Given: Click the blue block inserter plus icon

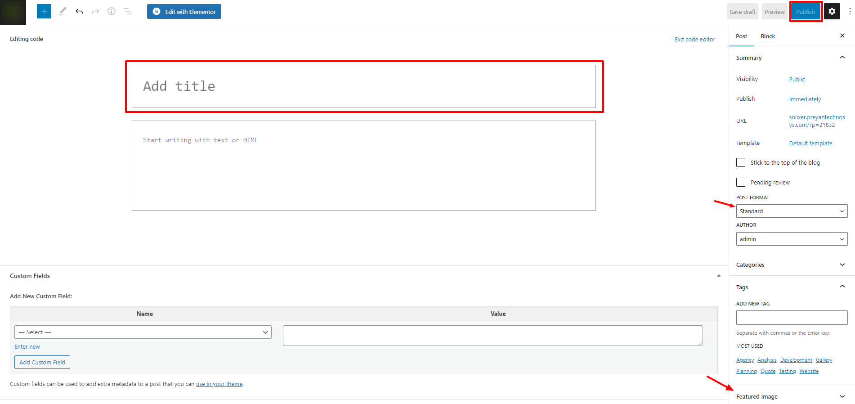Looking at the screenshot, I should (x=44, y=11).
